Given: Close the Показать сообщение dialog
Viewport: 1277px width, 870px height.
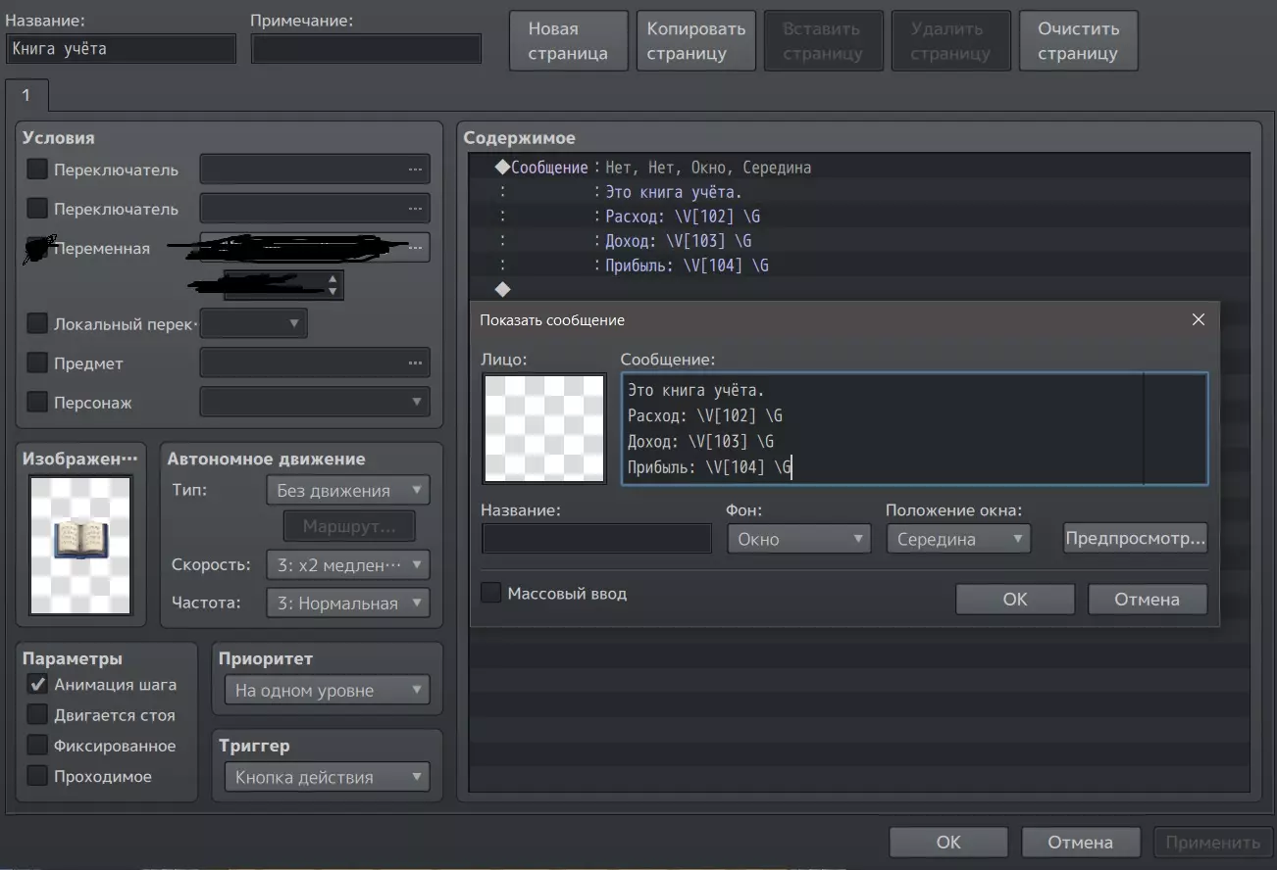Looking at the screenshot, I should [x=1198, y=319].
